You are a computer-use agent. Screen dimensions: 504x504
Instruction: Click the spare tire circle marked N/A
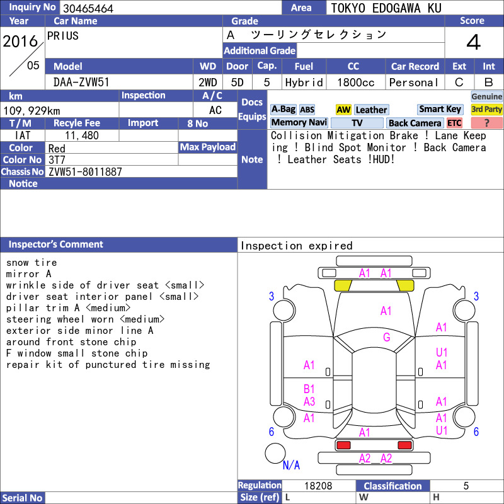(275, 453)
